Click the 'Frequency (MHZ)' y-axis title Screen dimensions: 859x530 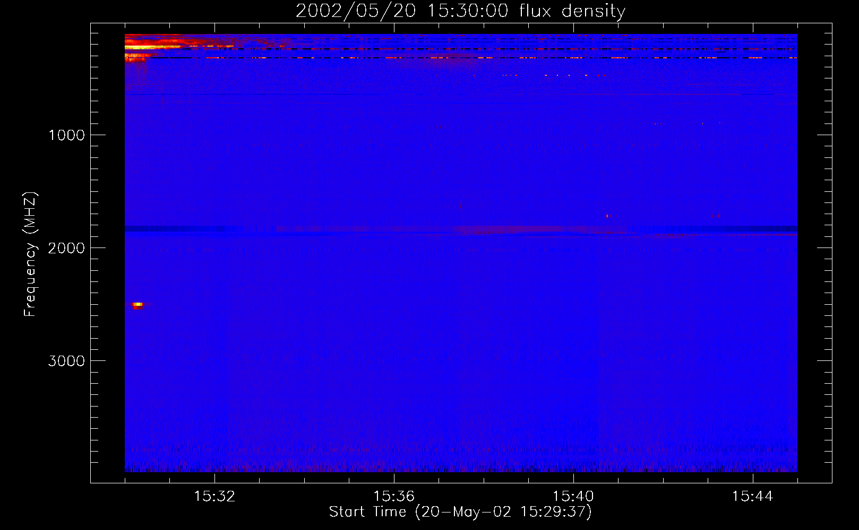[30, 254]
